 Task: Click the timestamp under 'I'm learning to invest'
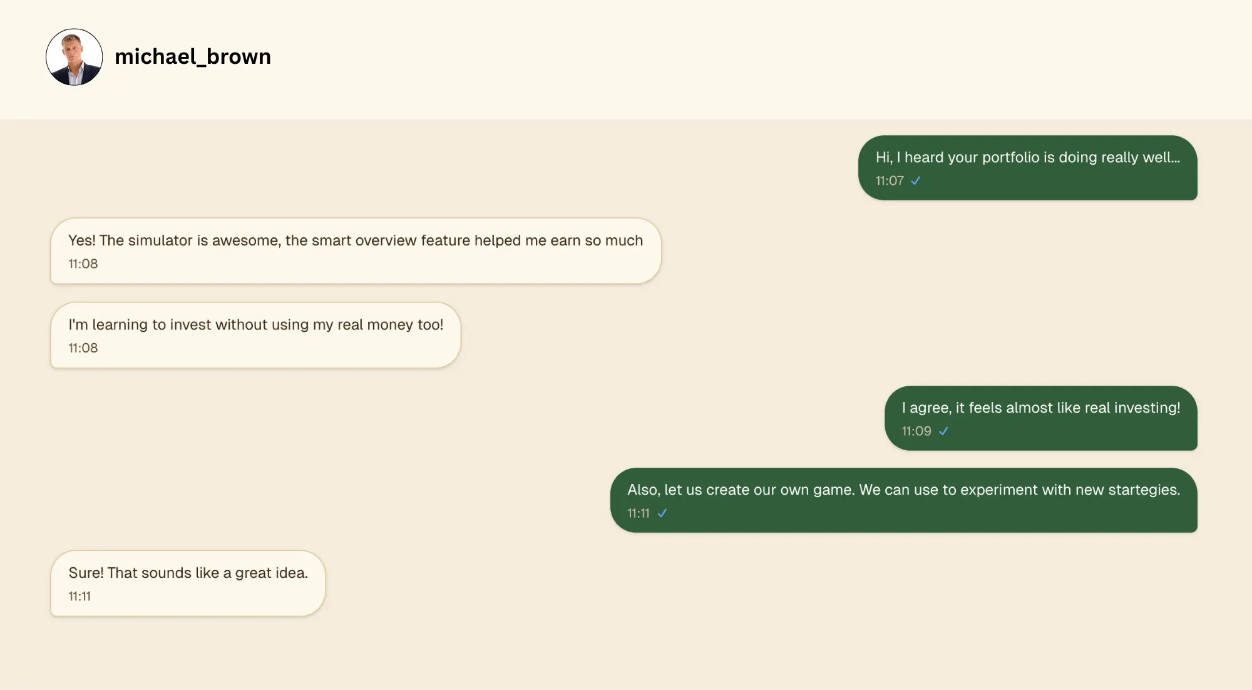point(83,348)
